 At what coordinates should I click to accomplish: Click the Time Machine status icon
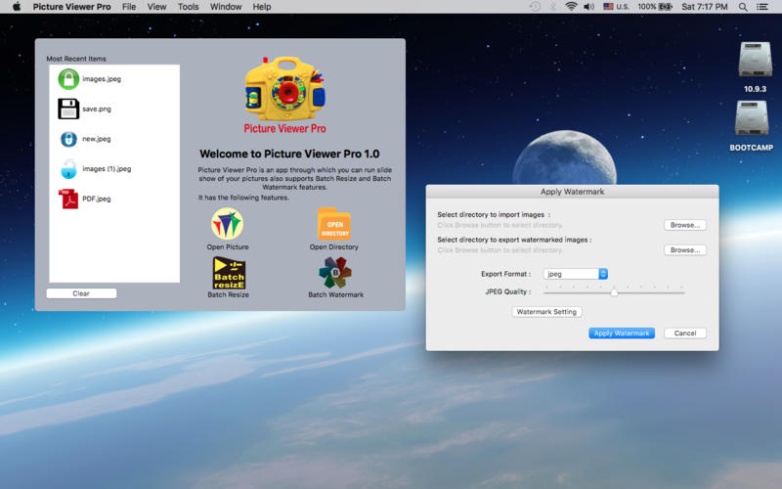(535, 7)
